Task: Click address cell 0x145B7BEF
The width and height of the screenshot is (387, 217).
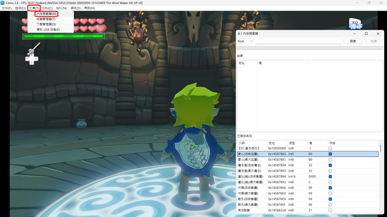Action: point(277,204)
